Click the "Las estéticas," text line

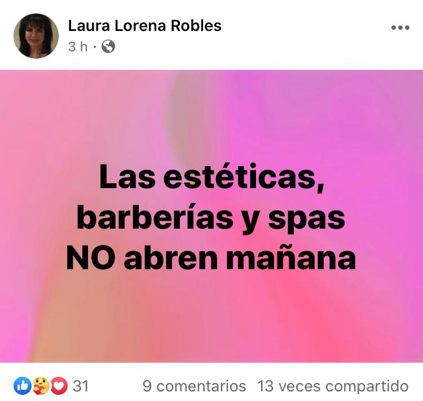click(x=211, y=177)
